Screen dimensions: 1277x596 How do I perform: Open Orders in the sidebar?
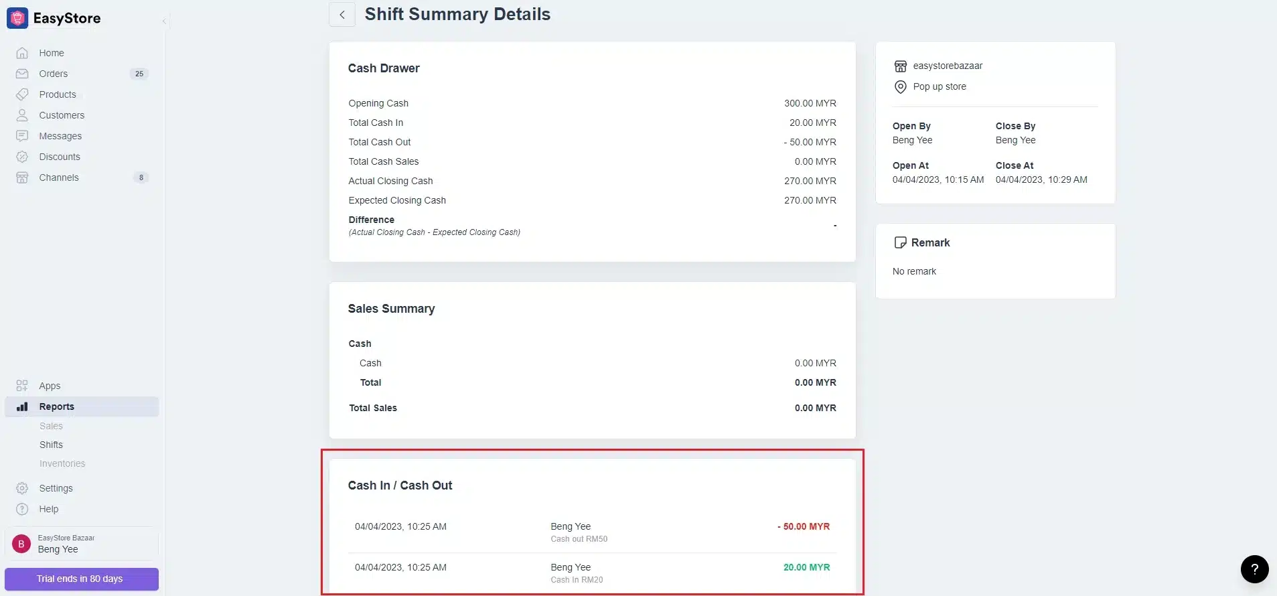(54, 74)
